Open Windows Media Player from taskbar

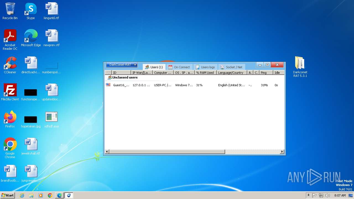point(41,195)
